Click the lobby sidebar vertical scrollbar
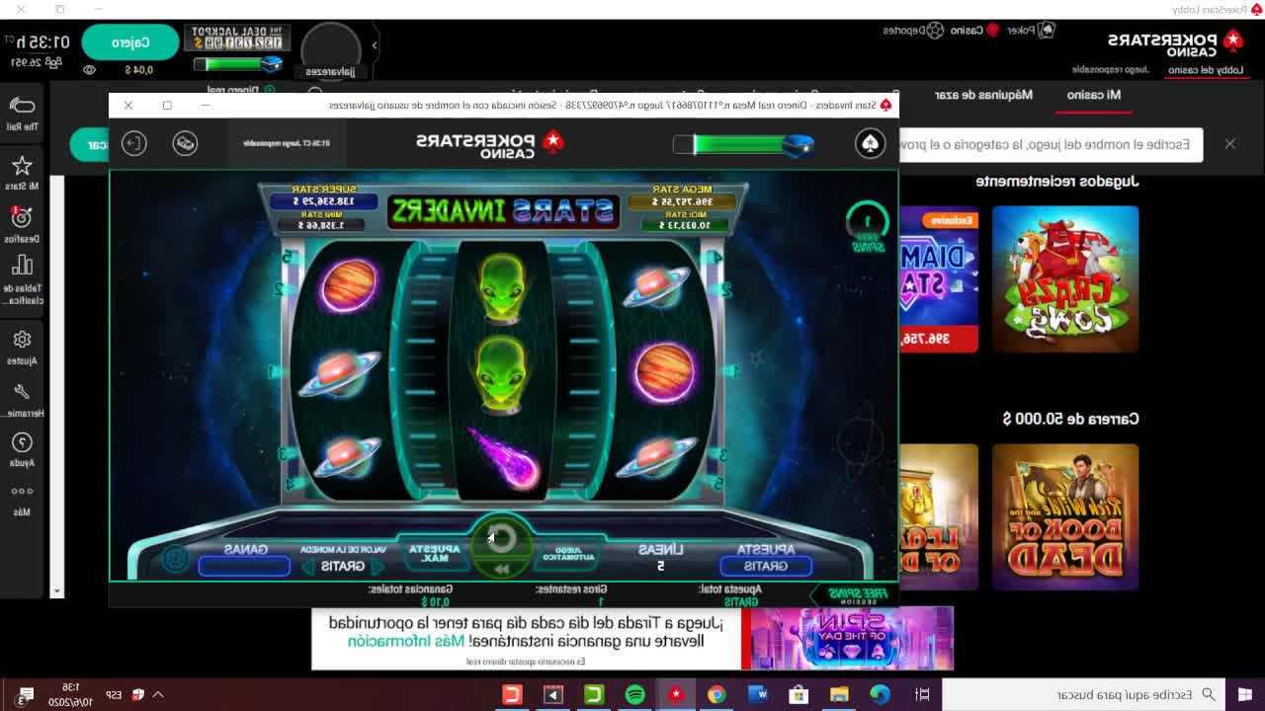The height and width of the screenshot is (711, 1265). [56, 385]
